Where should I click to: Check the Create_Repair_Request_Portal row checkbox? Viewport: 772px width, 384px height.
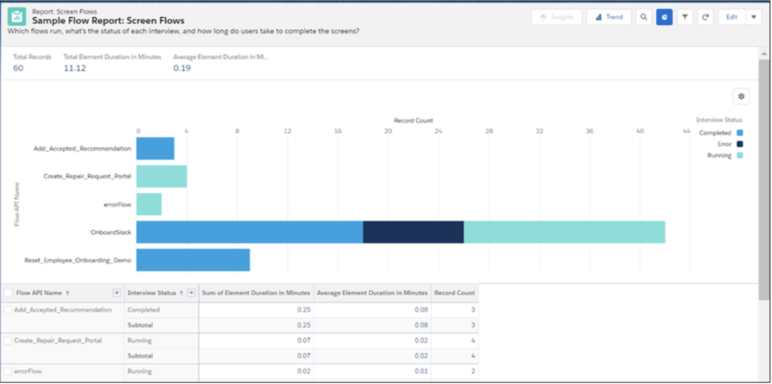[8, 341]
